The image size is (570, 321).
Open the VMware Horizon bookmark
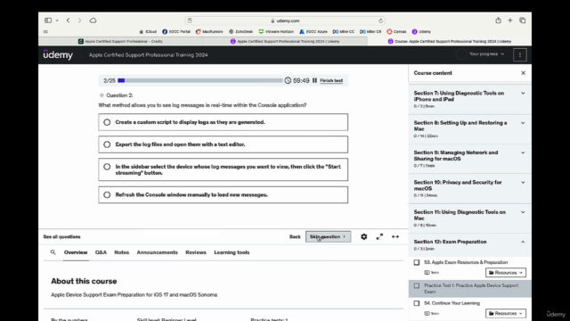pos(276,32)
